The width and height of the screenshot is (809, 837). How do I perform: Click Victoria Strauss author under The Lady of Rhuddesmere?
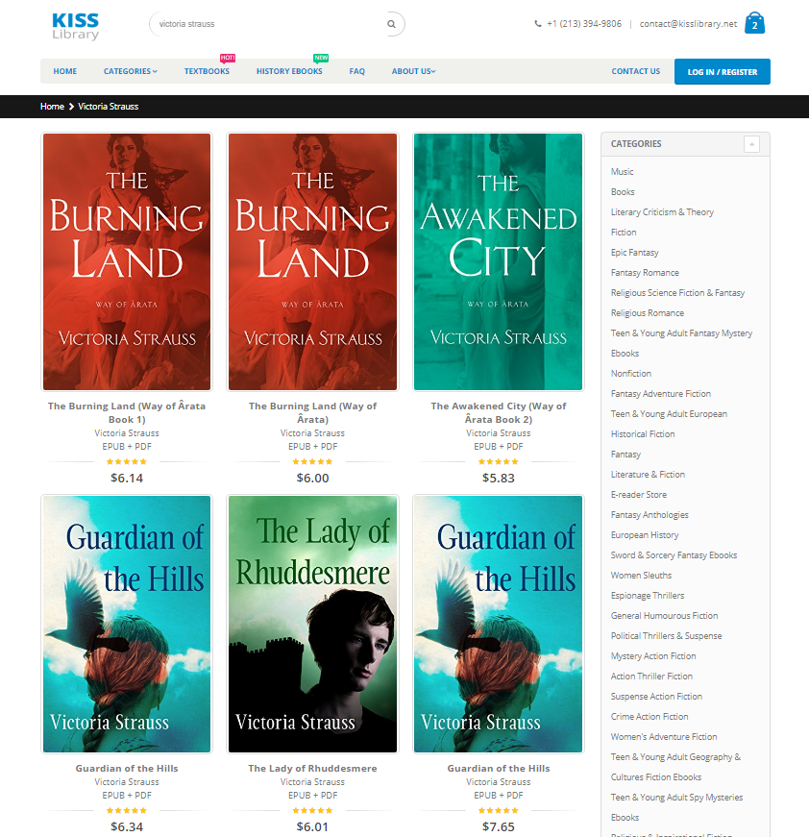click(x=312, y=782)
